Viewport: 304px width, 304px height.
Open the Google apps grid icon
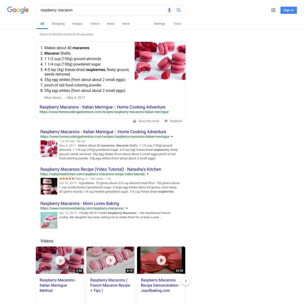[x=273, y=10]
